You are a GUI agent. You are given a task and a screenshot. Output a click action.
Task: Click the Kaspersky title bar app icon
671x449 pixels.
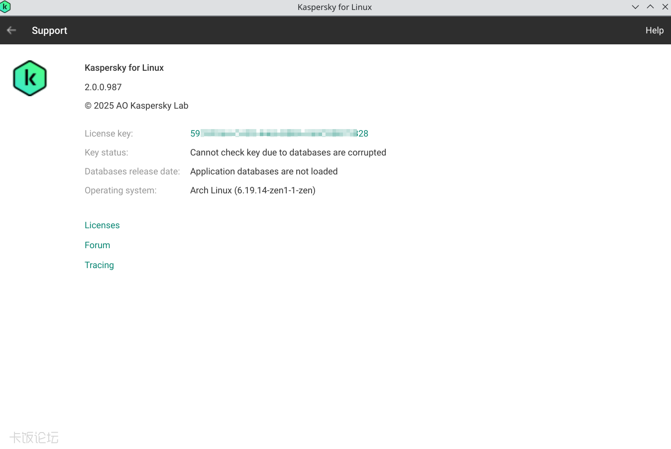point(5,7)
